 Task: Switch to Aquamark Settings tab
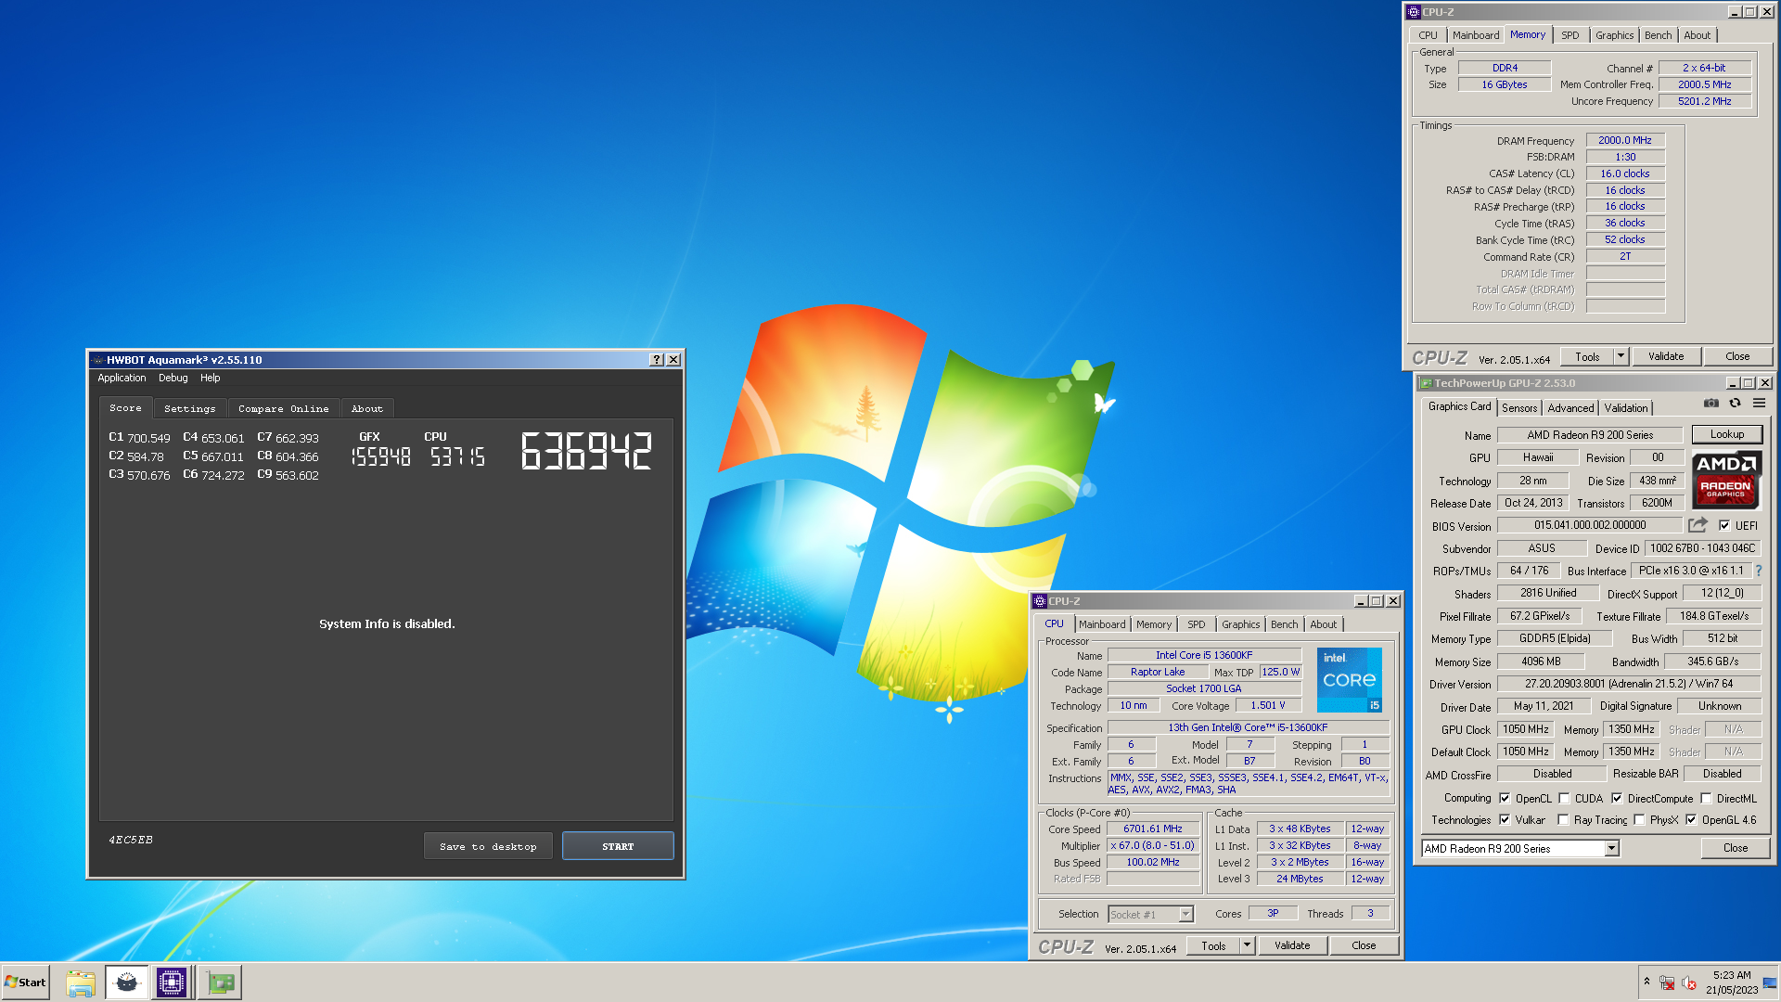(190, 409)
